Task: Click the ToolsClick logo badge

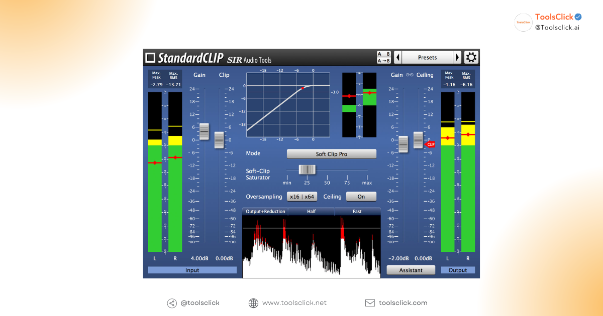Action: click(523, 23)
